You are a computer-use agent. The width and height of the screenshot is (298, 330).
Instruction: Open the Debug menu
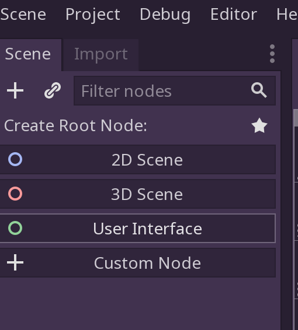tap(165, 15)
